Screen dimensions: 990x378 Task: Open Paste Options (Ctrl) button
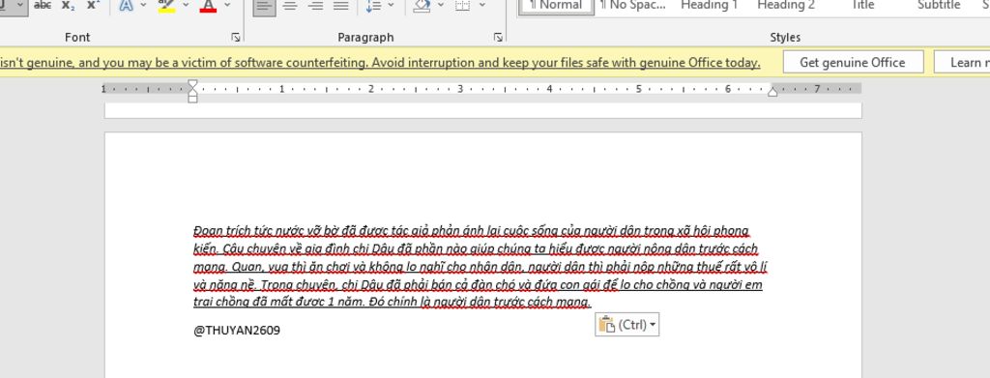tap(626, 325)
